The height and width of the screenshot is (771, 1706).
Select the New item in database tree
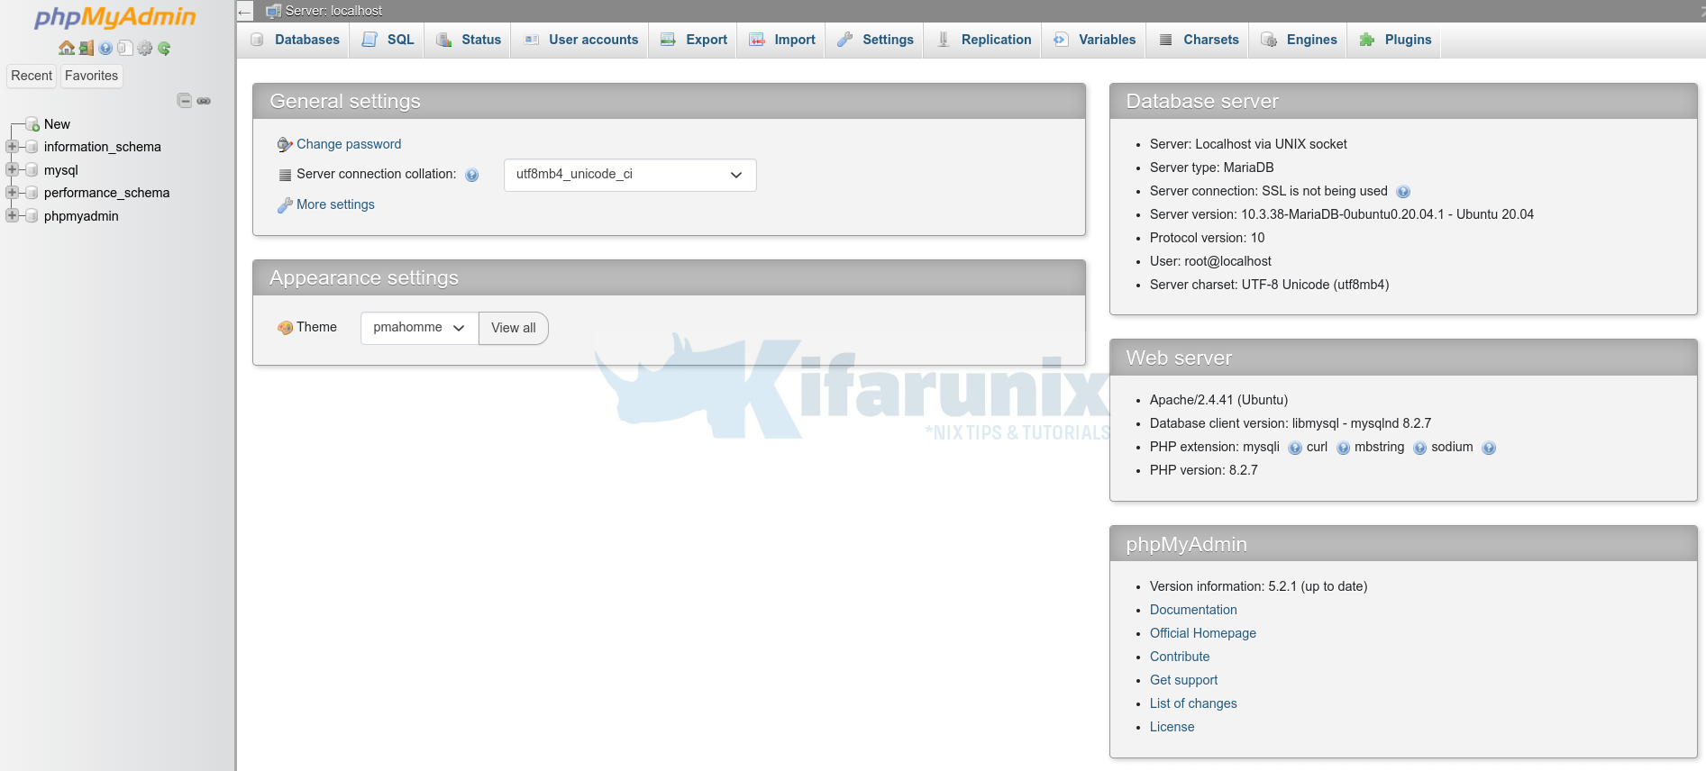point(57,124)
